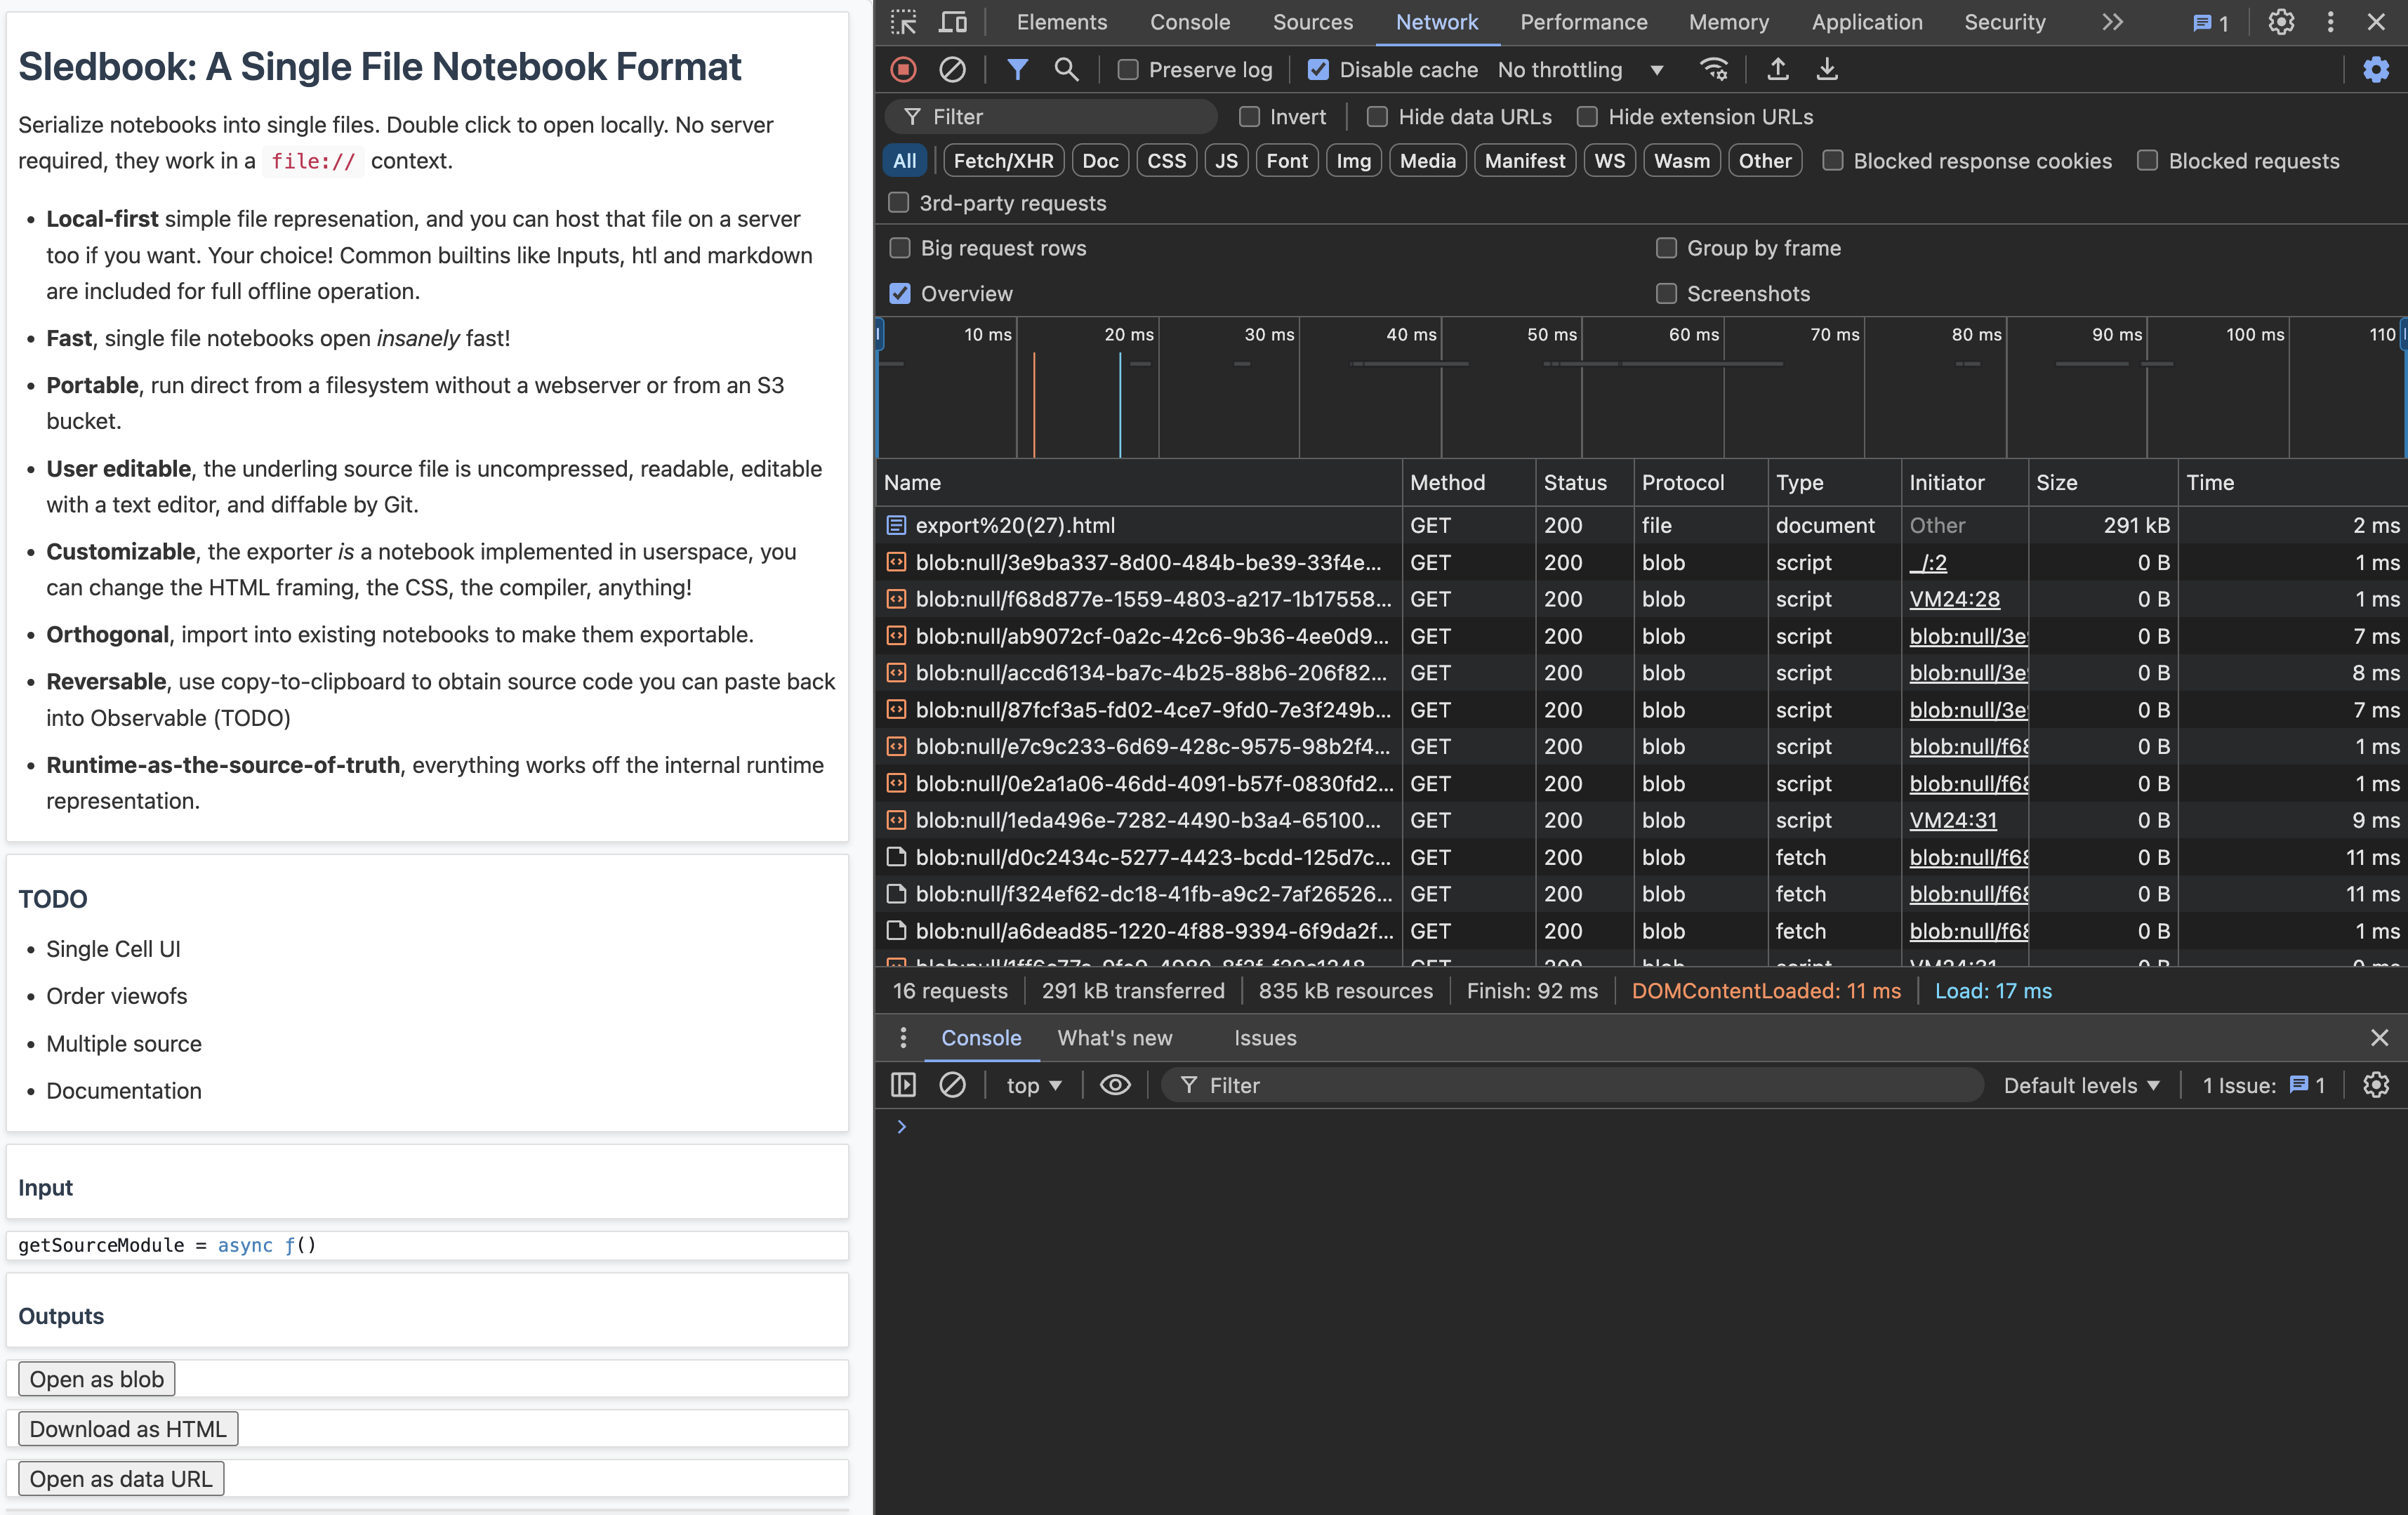Click the network Filter text field
Viewport: 2408px width, 1515px height.
click(x=1050, y=117)
